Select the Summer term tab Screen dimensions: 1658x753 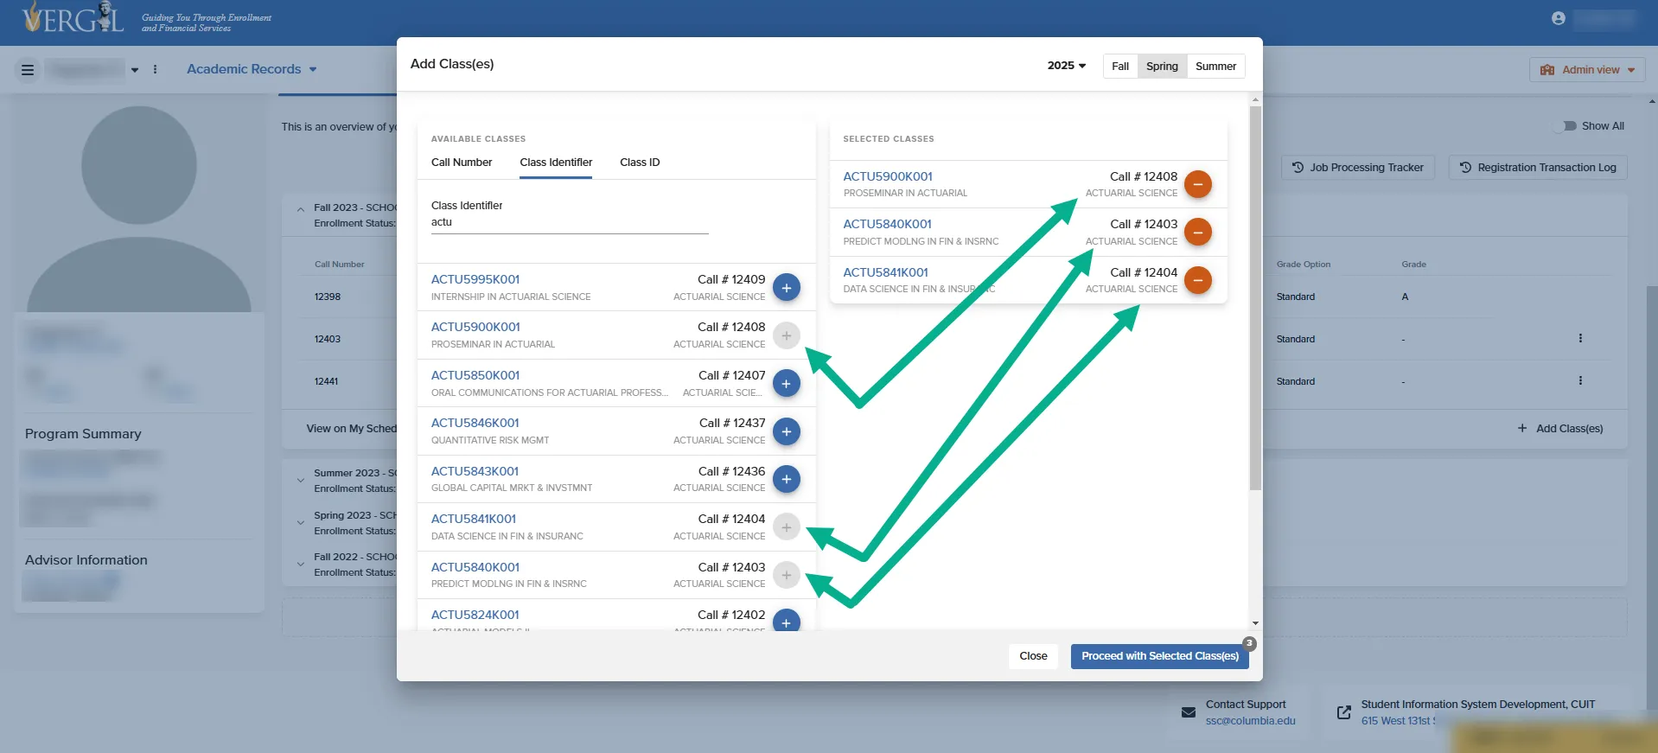click(1215, 67)
